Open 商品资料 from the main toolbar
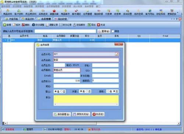 point(7,12)
